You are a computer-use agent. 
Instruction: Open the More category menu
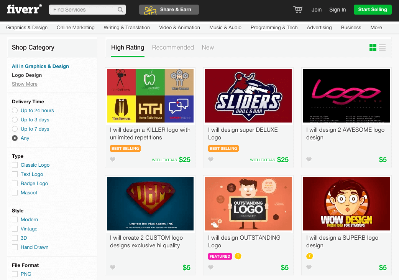(376, 28)
